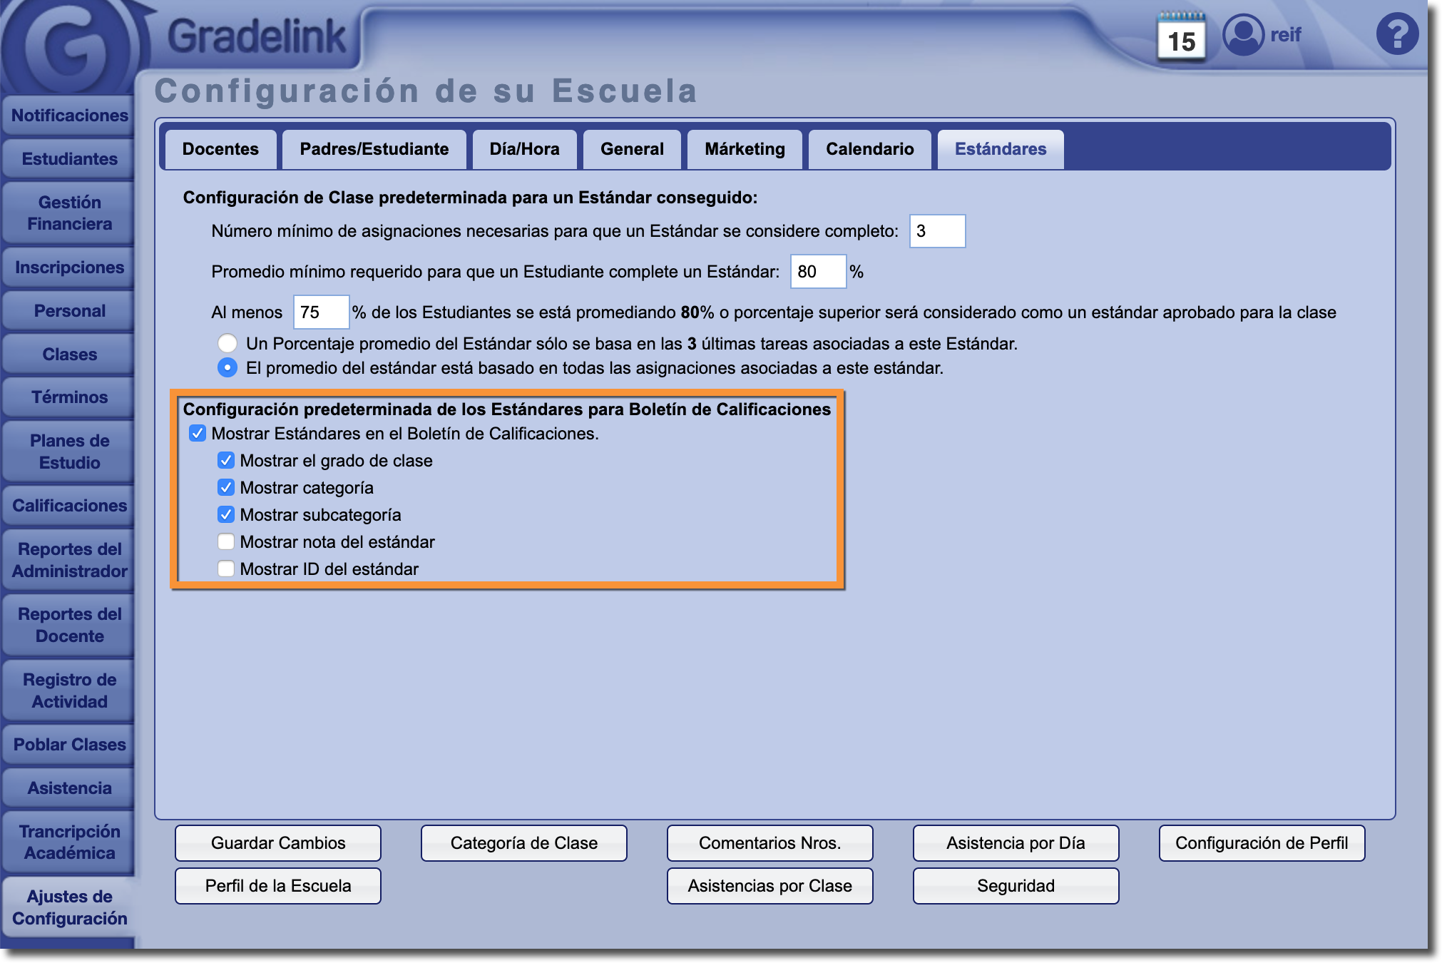Switch to the Docentes tab
The image size is (1442, 963).
tap(220, 149)
